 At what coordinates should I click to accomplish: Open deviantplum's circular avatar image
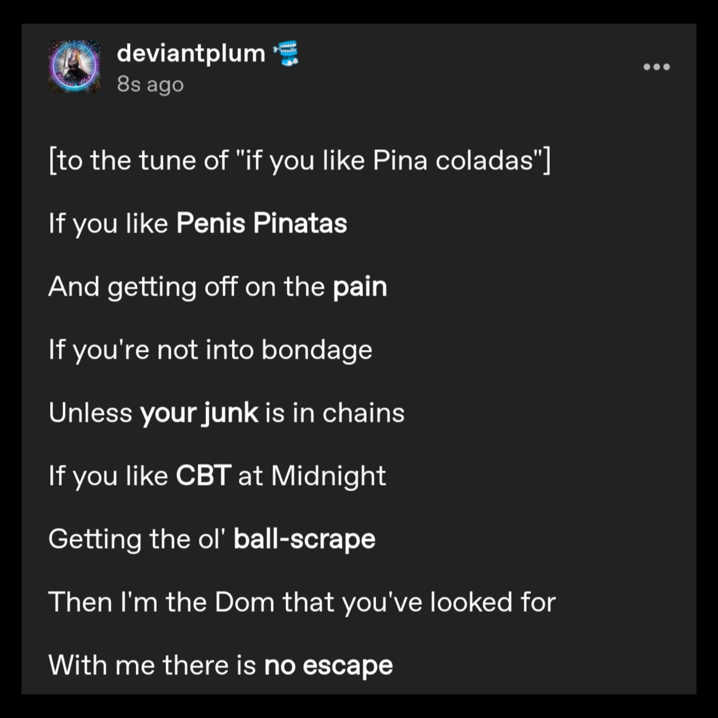(x=74, y=66)
